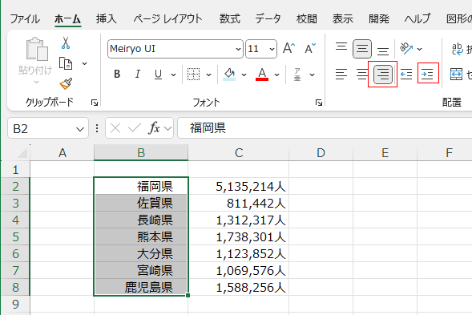The width and height of the screenshot is (472, 315).
Task: Click the Select All corner triangle
Action: tap(22, 153)
